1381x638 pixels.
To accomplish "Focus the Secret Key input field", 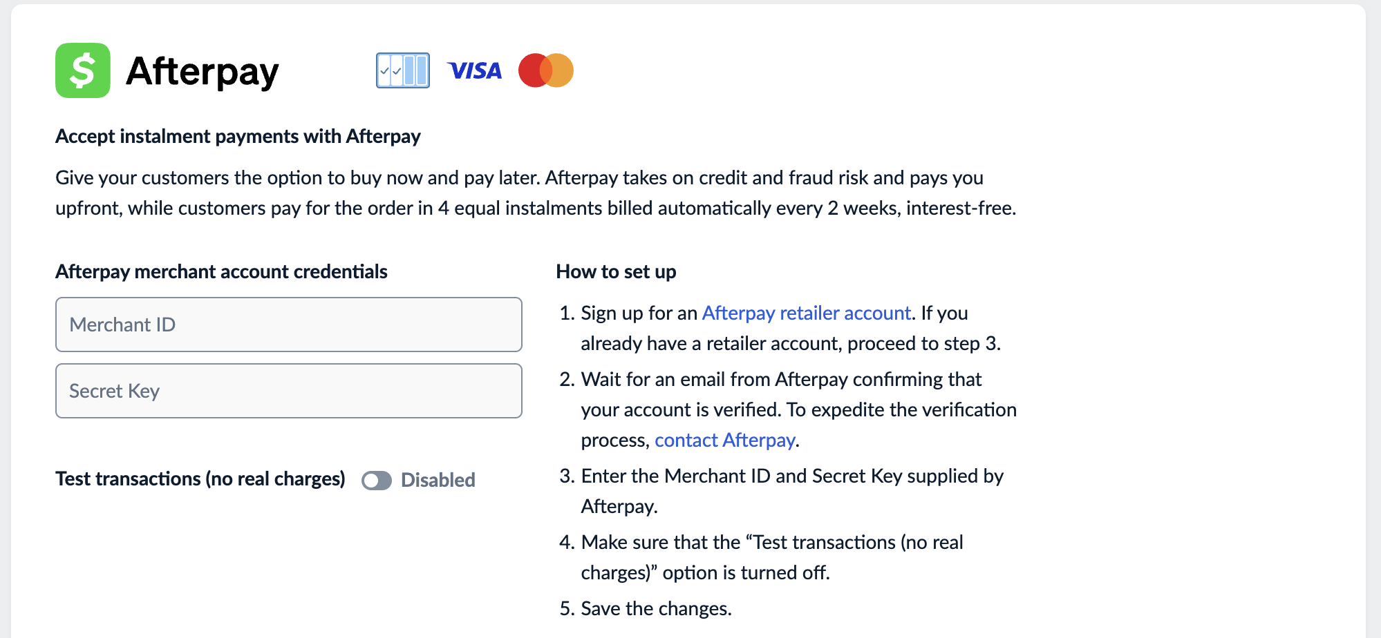I will 289,391.
